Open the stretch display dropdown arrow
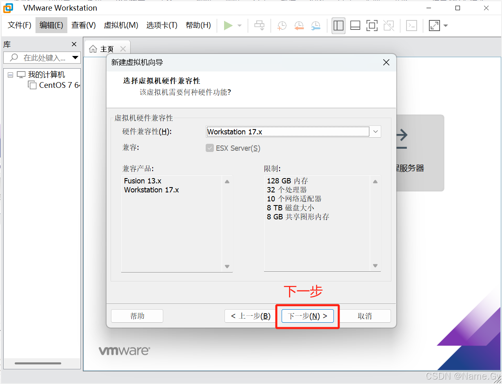 [445, 26]
